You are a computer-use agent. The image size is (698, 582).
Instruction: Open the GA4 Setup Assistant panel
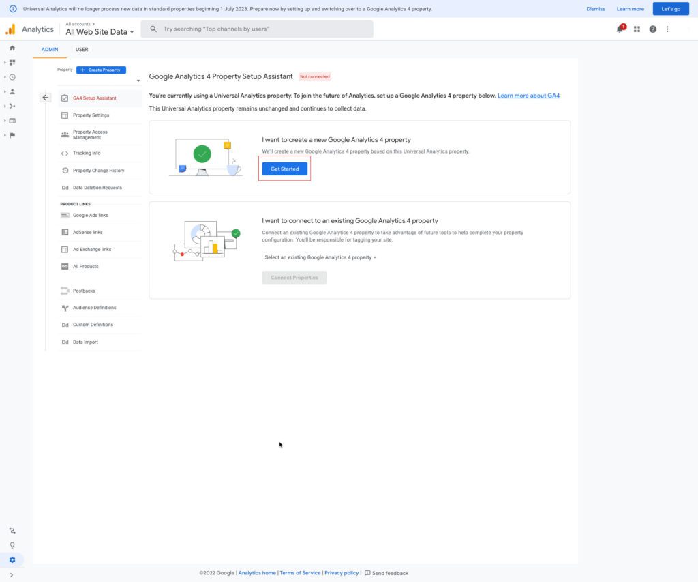[x=95, y=98]
